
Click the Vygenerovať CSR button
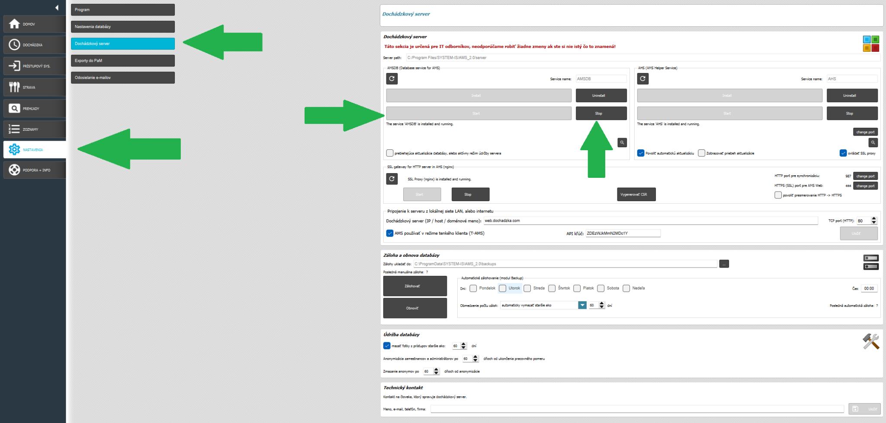(636, 195)
